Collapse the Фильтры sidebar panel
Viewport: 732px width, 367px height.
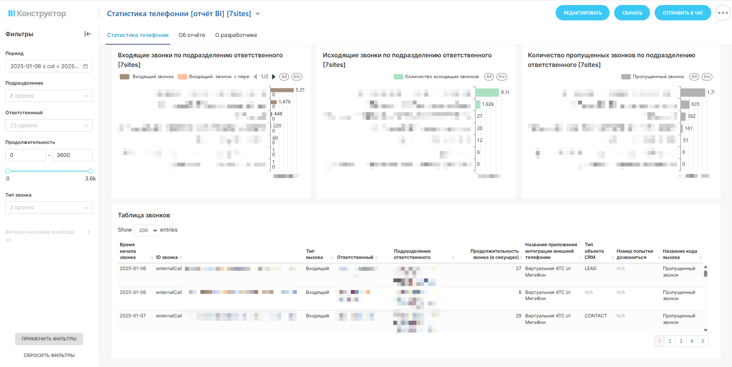click(x=88, y=34)
